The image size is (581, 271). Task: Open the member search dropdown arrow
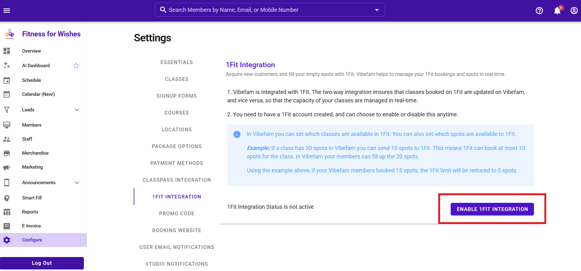pos(377,10)
